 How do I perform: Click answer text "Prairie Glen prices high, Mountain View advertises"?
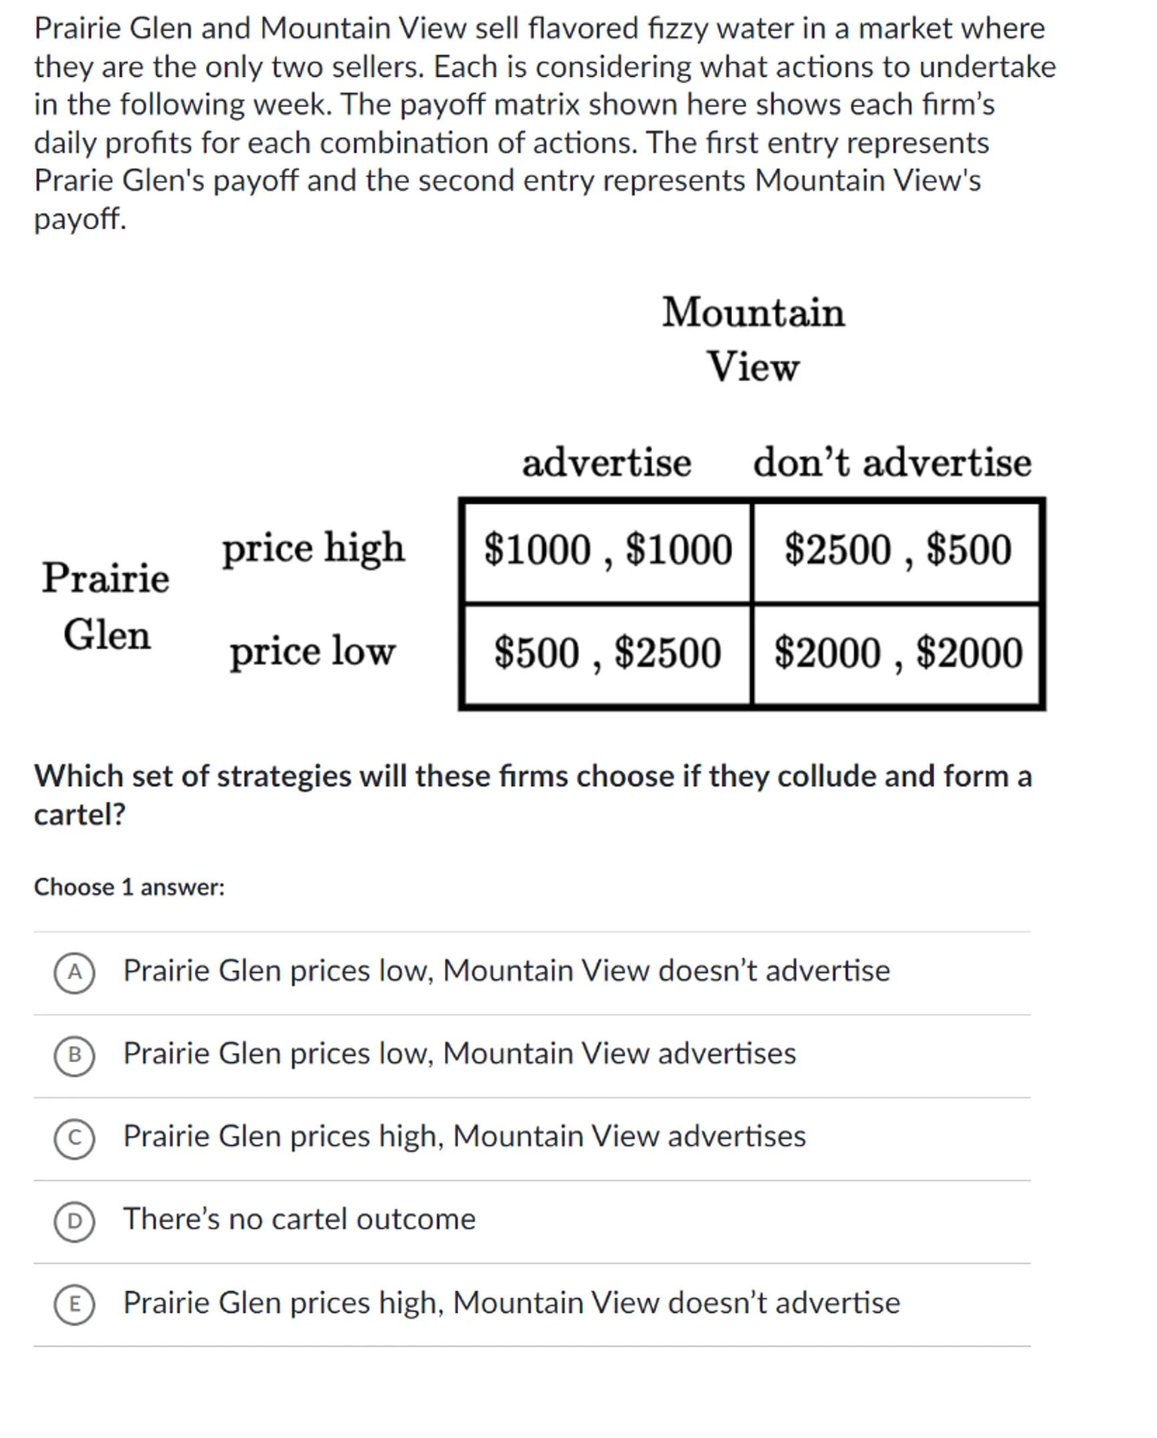(464, 1136)
